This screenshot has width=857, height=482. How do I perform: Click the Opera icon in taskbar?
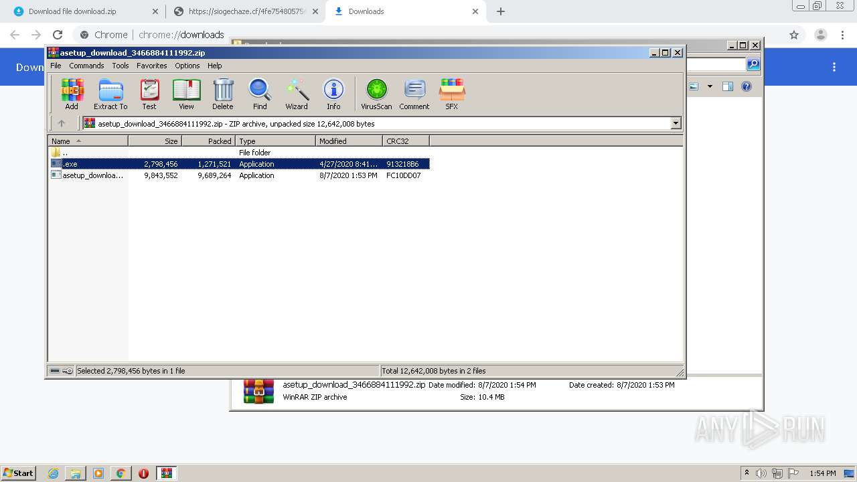coord(143,473)
